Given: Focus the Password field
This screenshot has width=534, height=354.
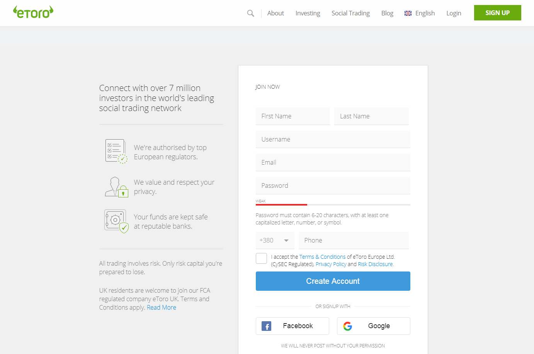Looking at the screenshot, I should pyautogui.click(x=333, y=185).
